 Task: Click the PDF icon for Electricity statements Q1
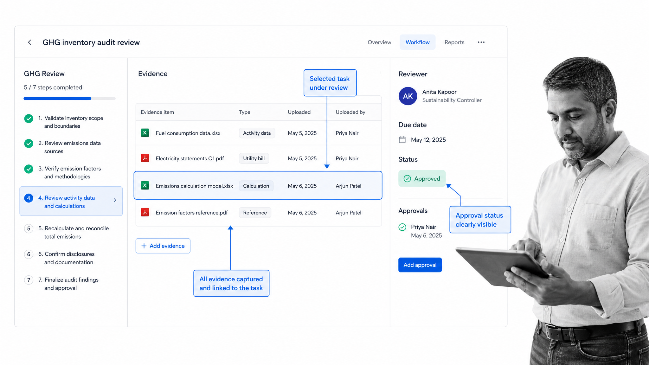[145, 158]
